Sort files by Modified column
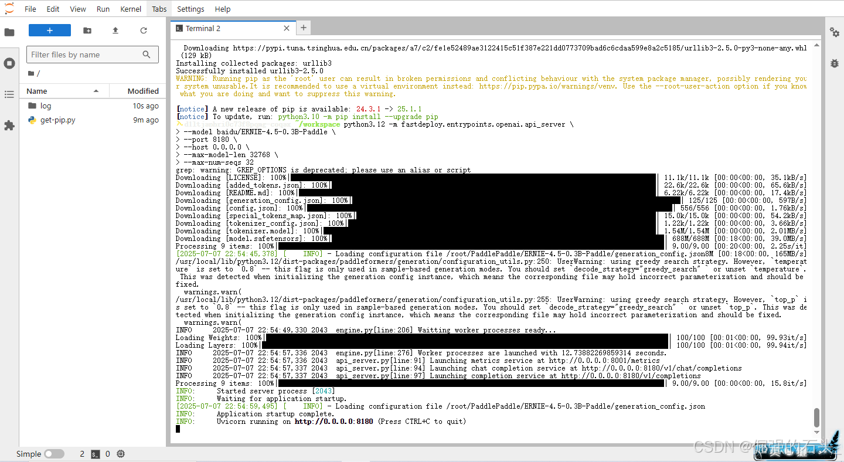Screen dimensions: 844x462 143,91
